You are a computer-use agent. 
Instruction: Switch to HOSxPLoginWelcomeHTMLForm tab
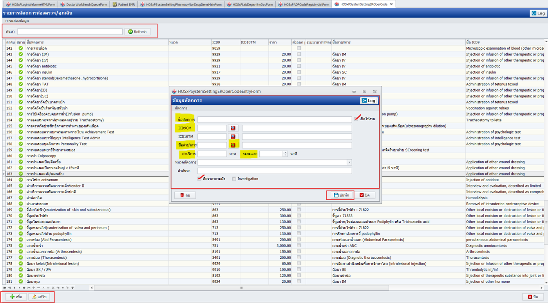(31, 4)
